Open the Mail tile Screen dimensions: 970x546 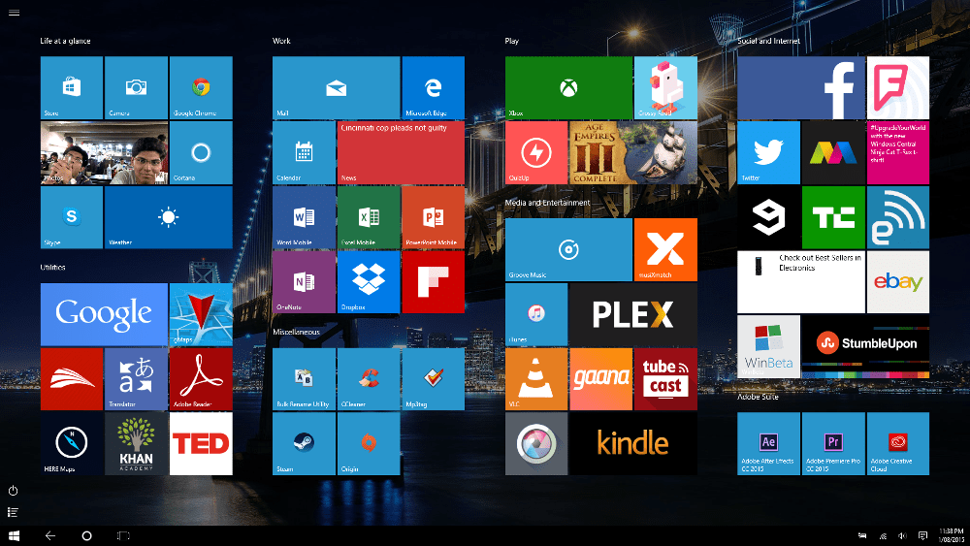[x=336, y=88]
